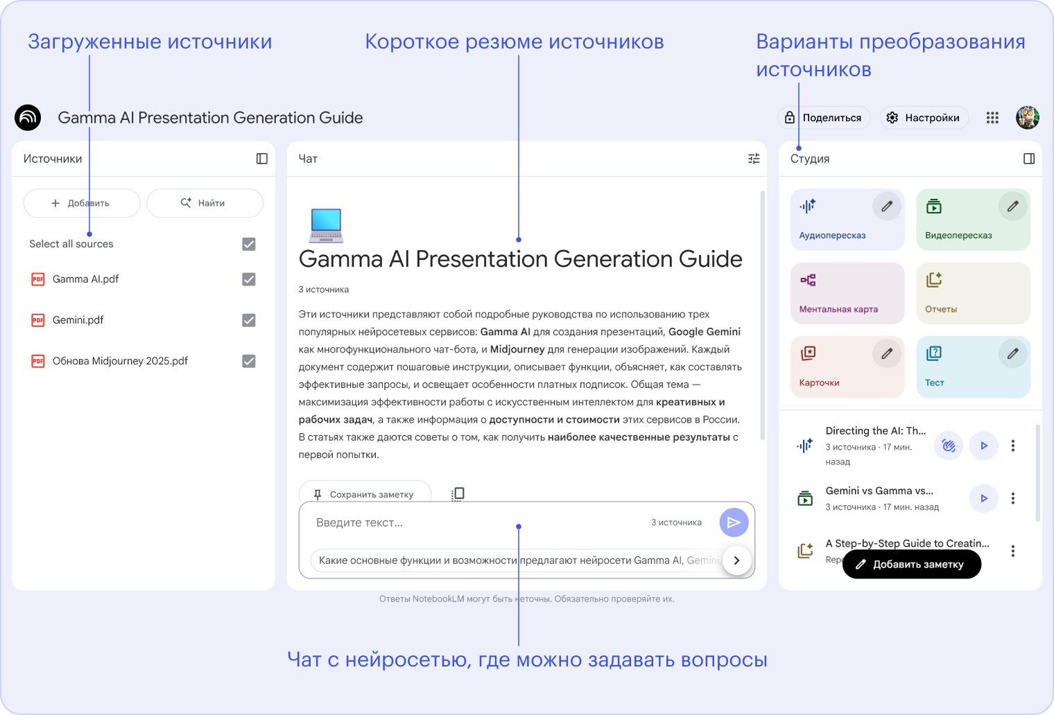Uncheck the Обнова Midjourney 2025.pdf source
This screenshot has width=1054, height=715.
pos(249,361)
